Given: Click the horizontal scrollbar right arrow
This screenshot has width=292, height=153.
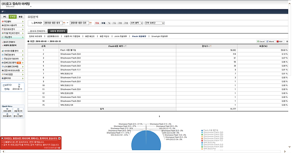Looking at the screenshot, I should (x=285, y=151).
